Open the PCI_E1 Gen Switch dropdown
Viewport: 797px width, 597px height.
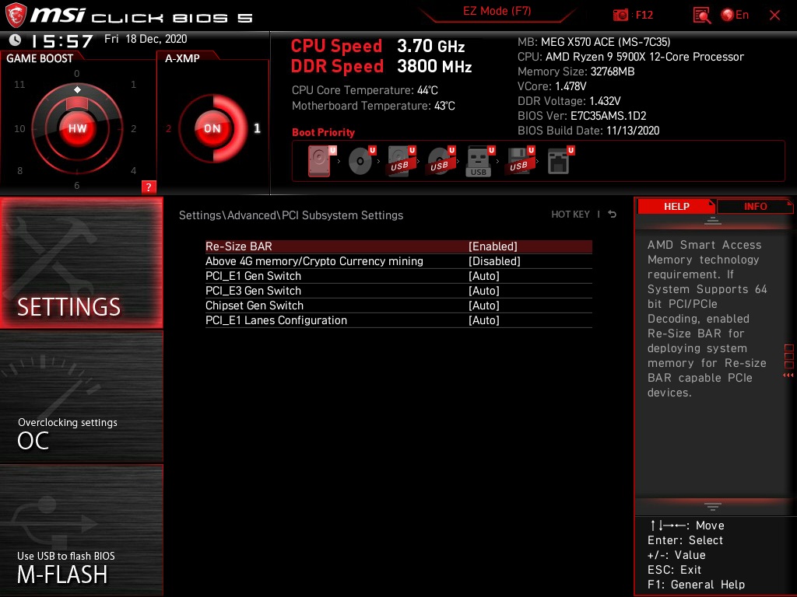pos(484,275)
